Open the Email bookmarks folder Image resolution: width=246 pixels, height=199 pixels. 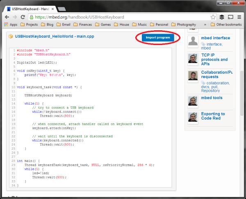click(64, 25)
